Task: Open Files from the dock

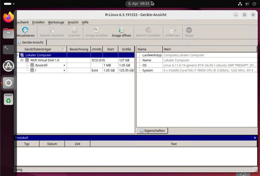Action: [8, 33]
